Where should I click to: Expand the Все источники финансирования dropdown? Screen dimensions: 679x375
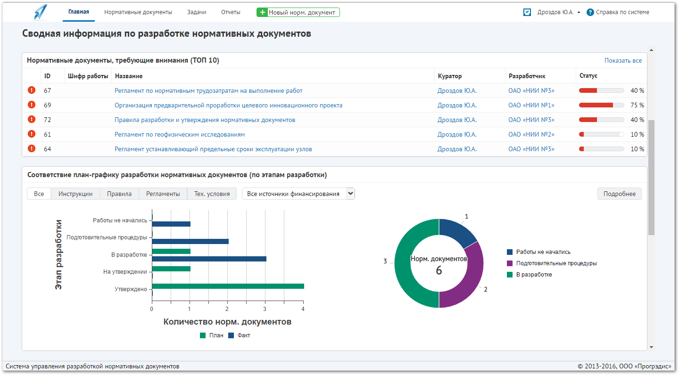(298, 194)
